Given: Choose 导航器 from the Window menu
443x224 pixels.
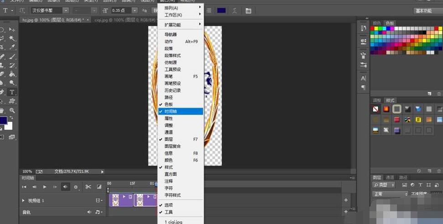Looking at the screenshot, I should point(181,35).
